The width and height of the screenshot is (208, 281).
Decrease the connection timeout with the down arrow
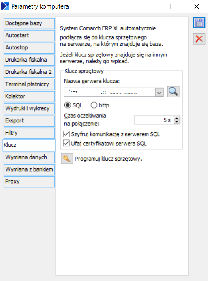[177, 122]
